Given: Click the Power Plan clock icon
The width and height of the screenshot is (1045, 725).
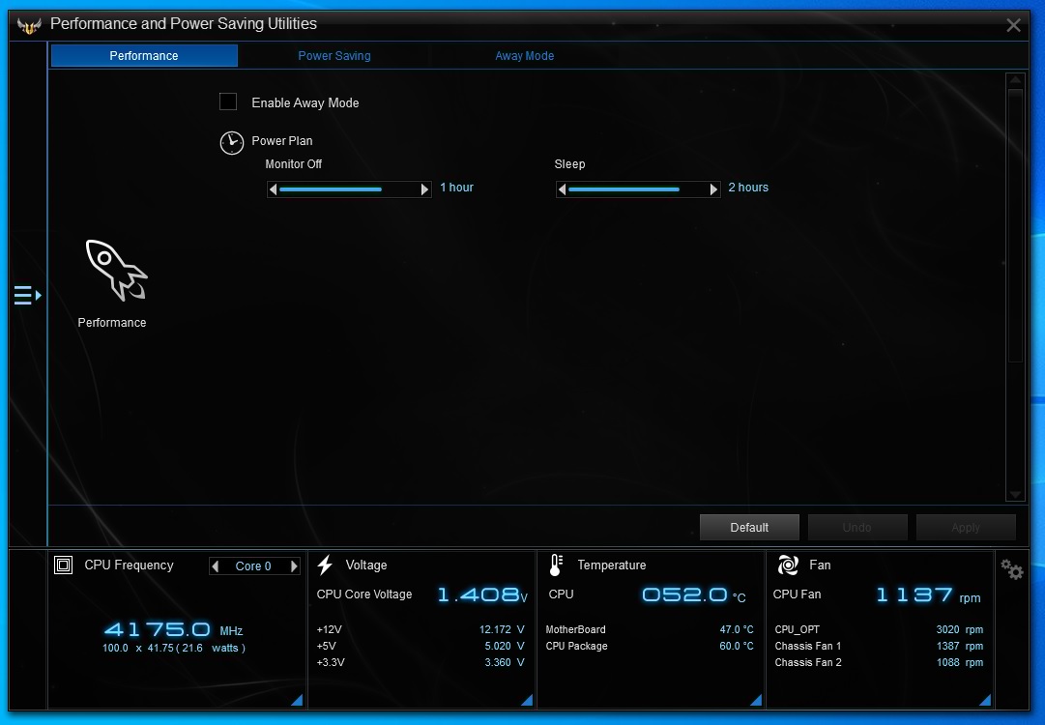Looking at the screenshot, I should click(232, 143).
